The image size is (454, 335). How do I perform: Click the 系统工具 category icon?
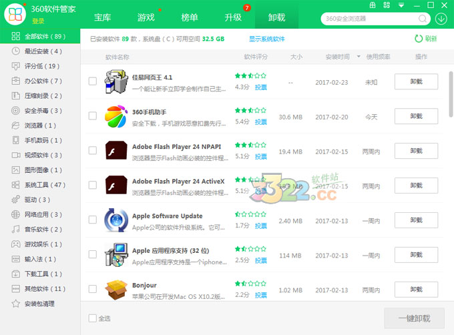[x=15, y=185]
